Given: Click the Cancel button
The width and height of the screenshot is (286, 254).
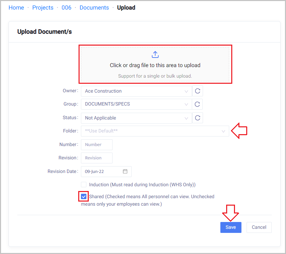Looking at the screenshot, I should pos(259,227).
